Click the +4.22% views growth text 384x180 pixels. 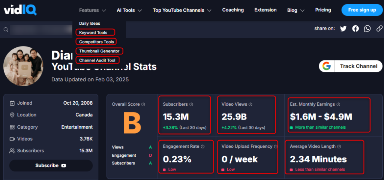pos(229,127)
